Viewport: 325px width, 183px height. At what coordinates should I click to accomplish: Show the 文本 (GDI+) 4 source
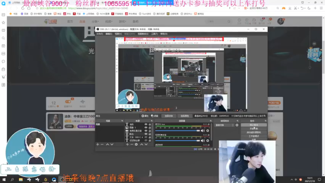click(x=146, y=137)
